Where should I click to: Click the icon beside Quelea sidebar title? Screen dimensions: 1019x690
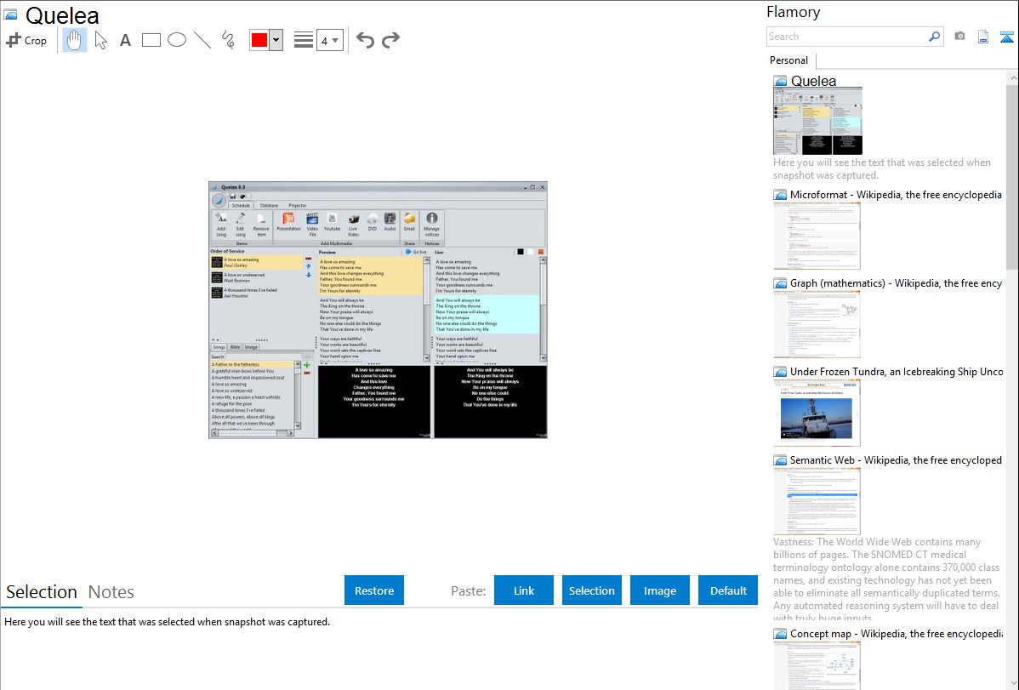tap(781, 82)
